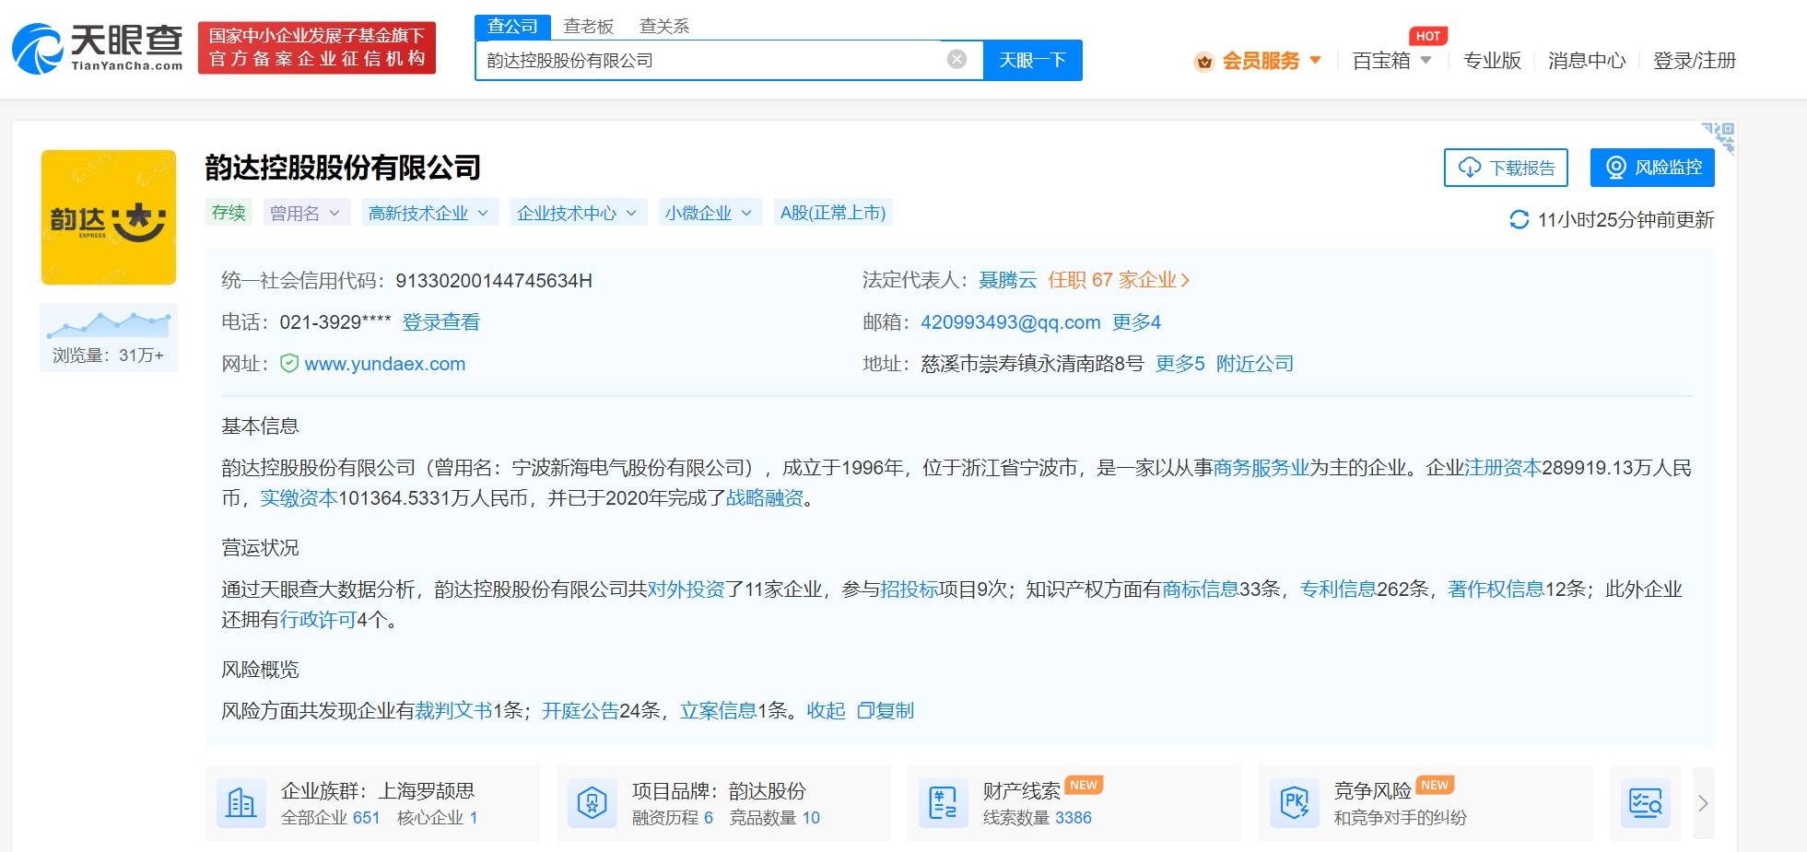1807x852 pixels.
Task: Open 融资历程 6 link
Action: click(673, 818)
